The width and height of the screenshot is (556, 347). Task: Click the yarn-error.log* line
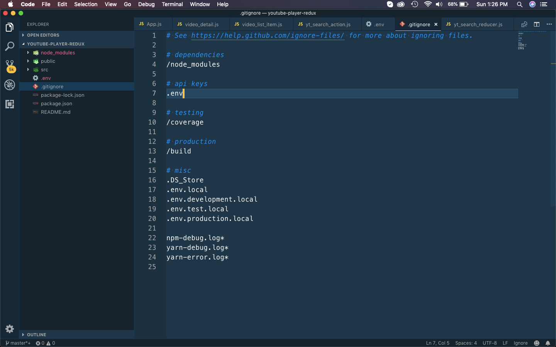197,257
